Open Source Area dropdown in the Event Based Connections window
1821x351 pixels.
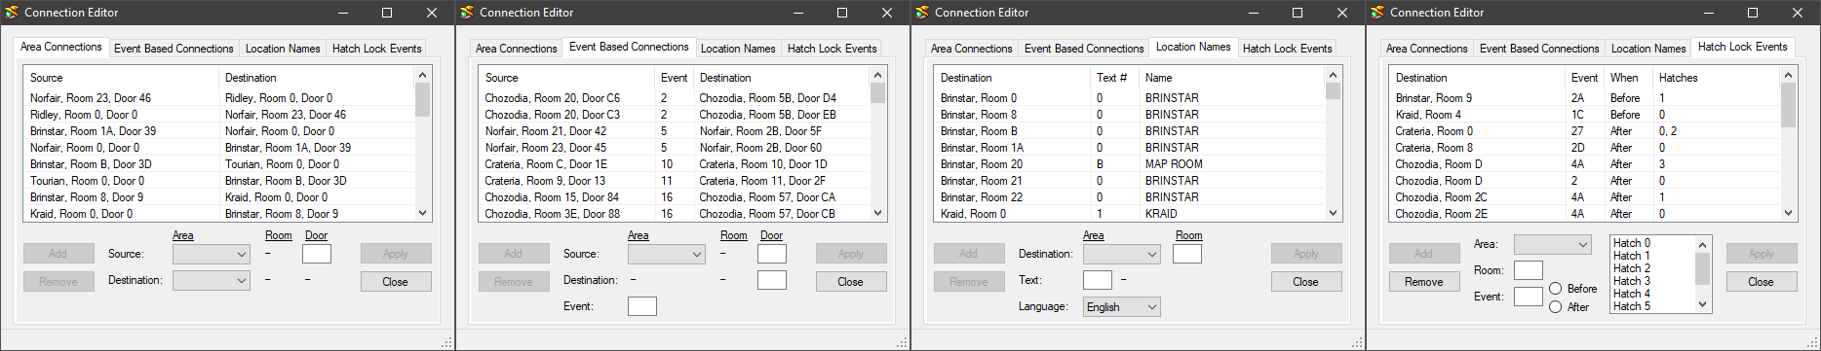(x=666, y=254)
